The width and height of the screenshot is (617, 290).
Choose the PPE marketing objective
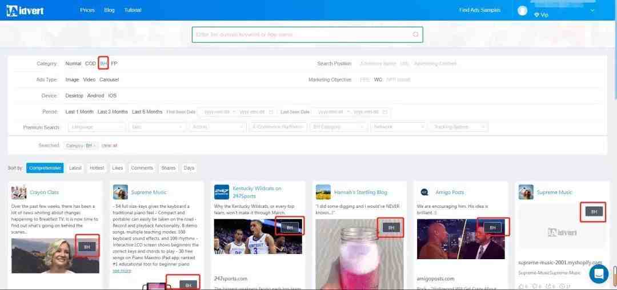[364, 79]
